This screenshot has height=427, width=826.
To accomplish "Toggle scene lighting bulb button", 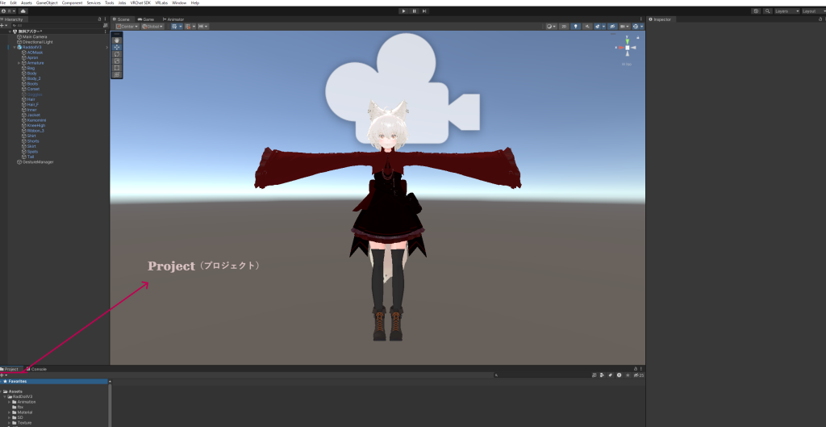I will [575, 26].
